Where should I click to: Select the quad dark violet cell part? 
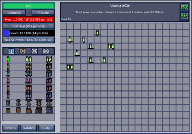click(x=49, y=95)
